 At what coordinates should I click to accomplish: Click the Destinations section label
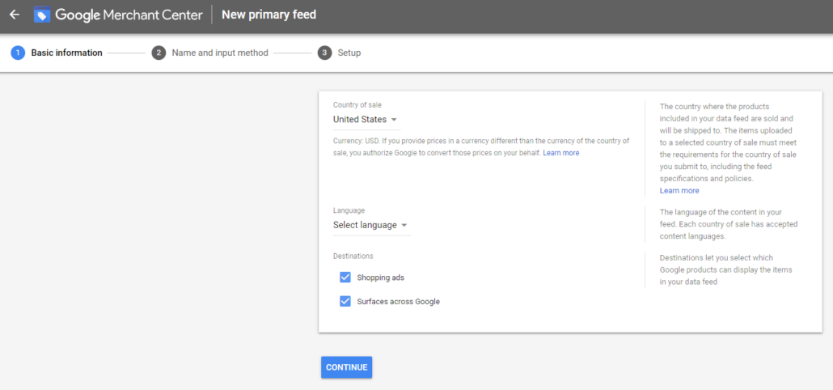click(353, 256)
